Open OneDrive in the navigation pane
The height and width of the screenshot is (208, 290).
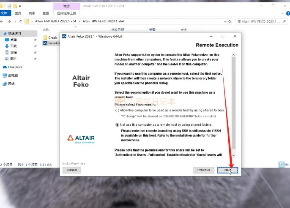(x=15, y=67)
